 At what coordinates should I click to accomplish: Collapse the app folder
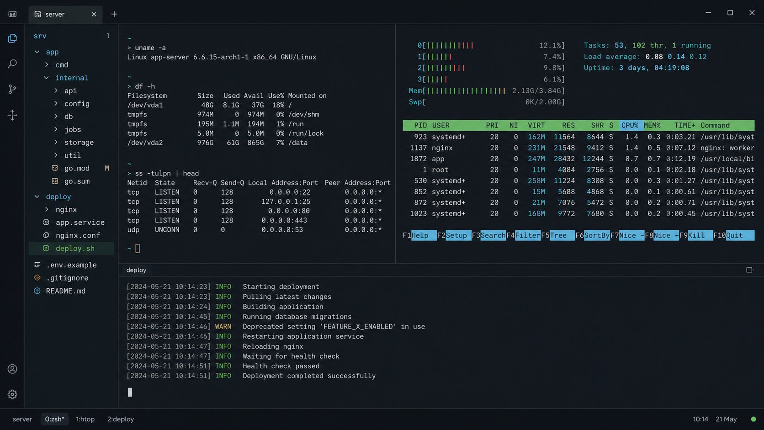[x=37, y=52]
